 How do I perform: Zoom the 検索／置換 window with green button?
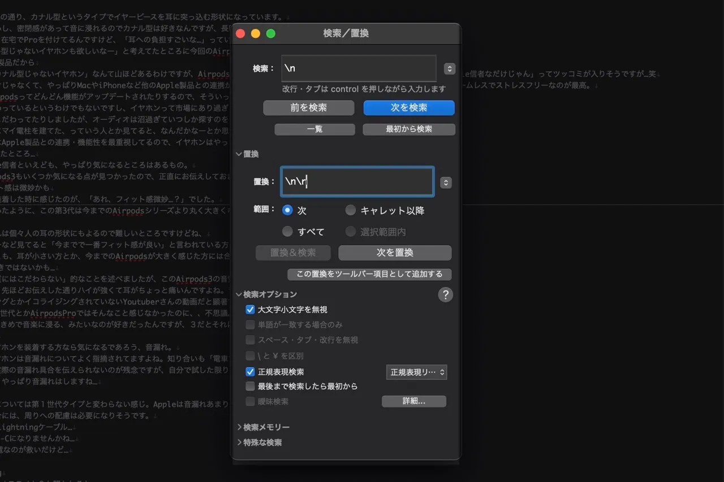[x=271, y=34]
